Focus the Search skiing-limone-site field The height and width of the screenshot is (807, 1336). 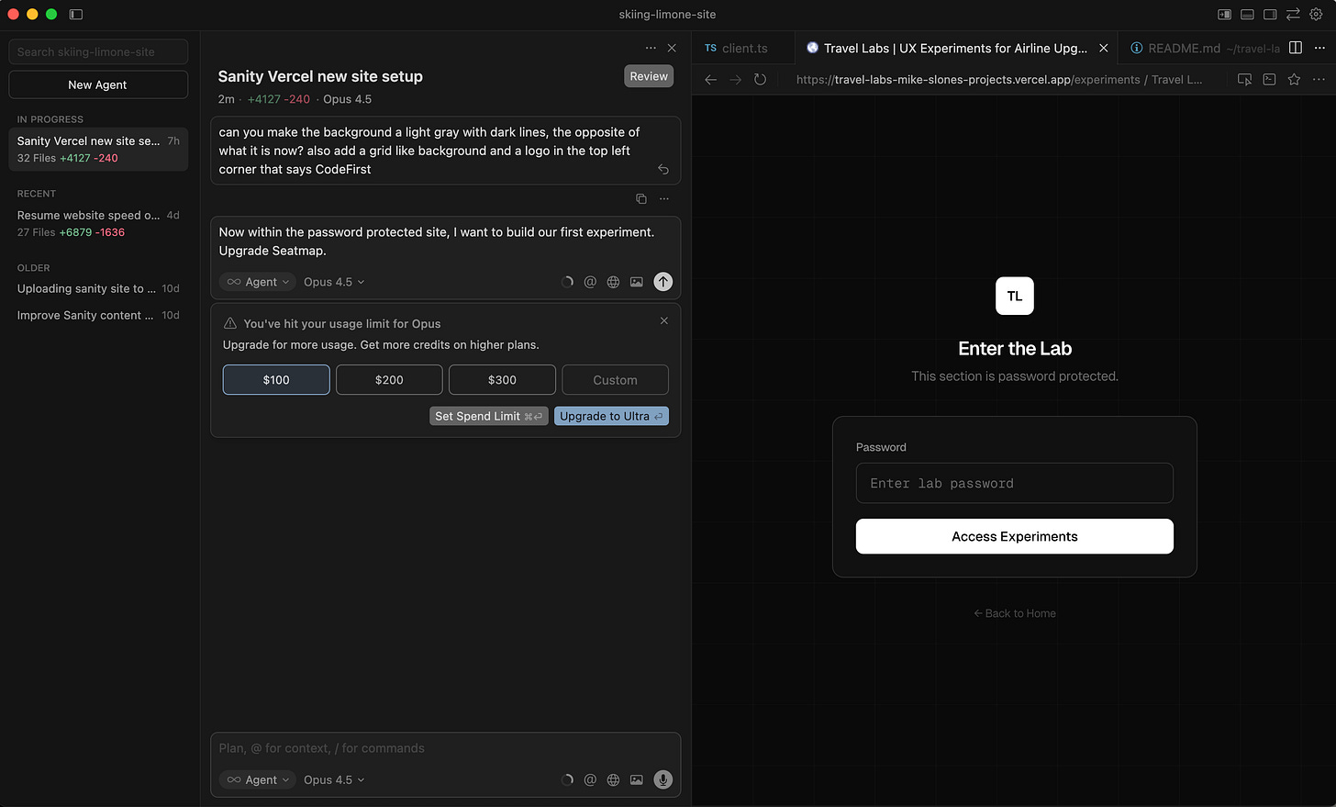pos(98,51)
